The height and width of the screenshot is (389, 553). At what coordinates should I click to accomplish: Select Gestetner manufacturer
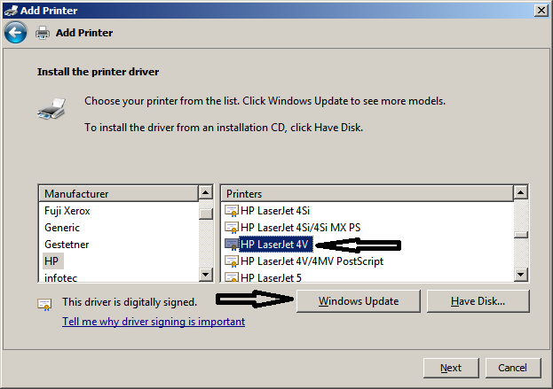click(x=67, y=245)
